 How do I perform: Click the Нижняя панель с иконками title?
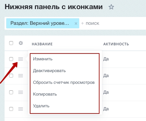click(54, 7)
